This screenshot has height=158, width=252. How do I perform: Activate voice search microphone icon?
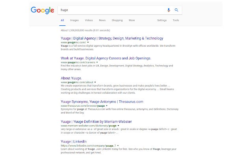tap(169, 10)
